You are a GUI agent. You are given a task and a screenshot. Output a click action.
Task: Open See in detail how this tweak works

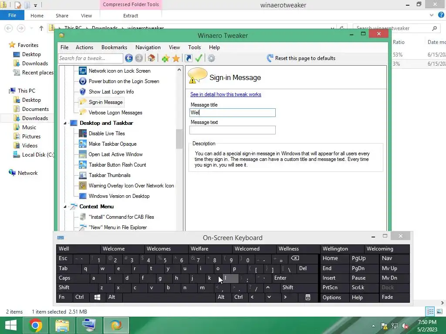point(226,94)
